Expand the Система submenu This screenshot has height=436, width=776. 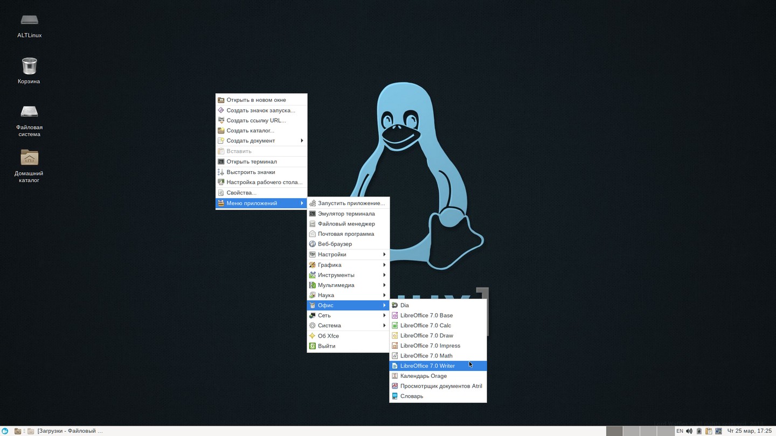348,326
